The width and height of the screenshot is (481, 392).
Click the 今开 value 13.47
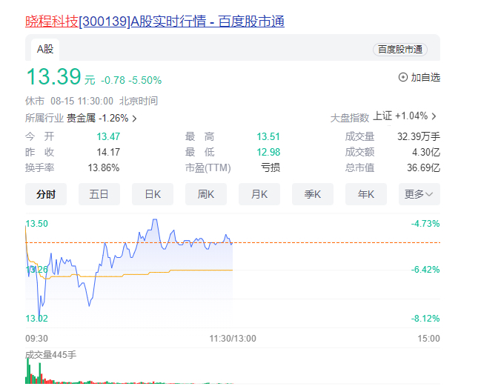click(x=108, y=136)
